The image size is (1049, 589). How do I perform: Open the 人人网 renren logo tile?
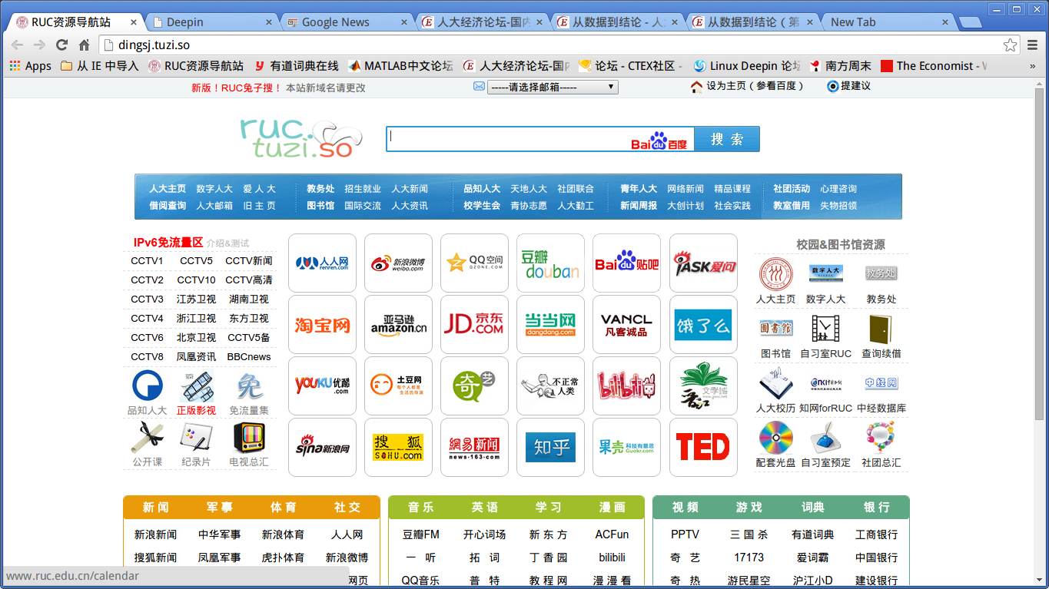(322, 263)
